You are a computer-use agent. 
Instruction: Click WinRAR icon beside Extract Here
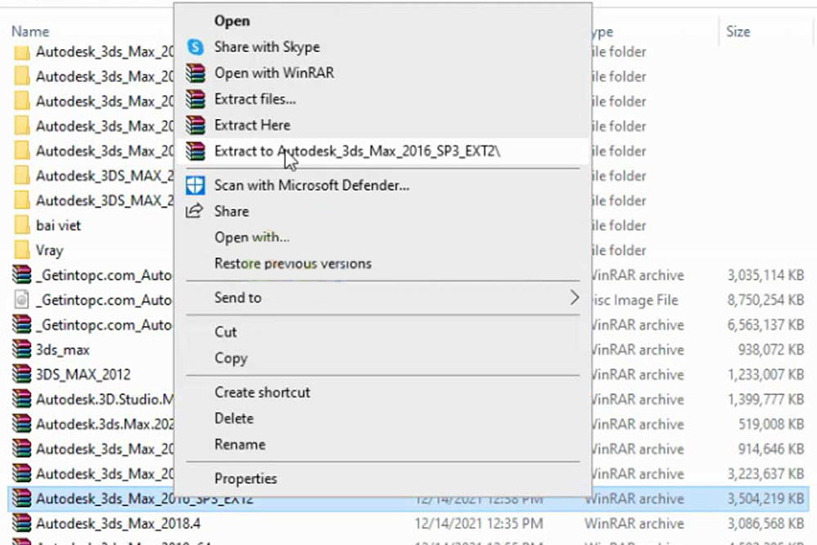click(195, 125)
